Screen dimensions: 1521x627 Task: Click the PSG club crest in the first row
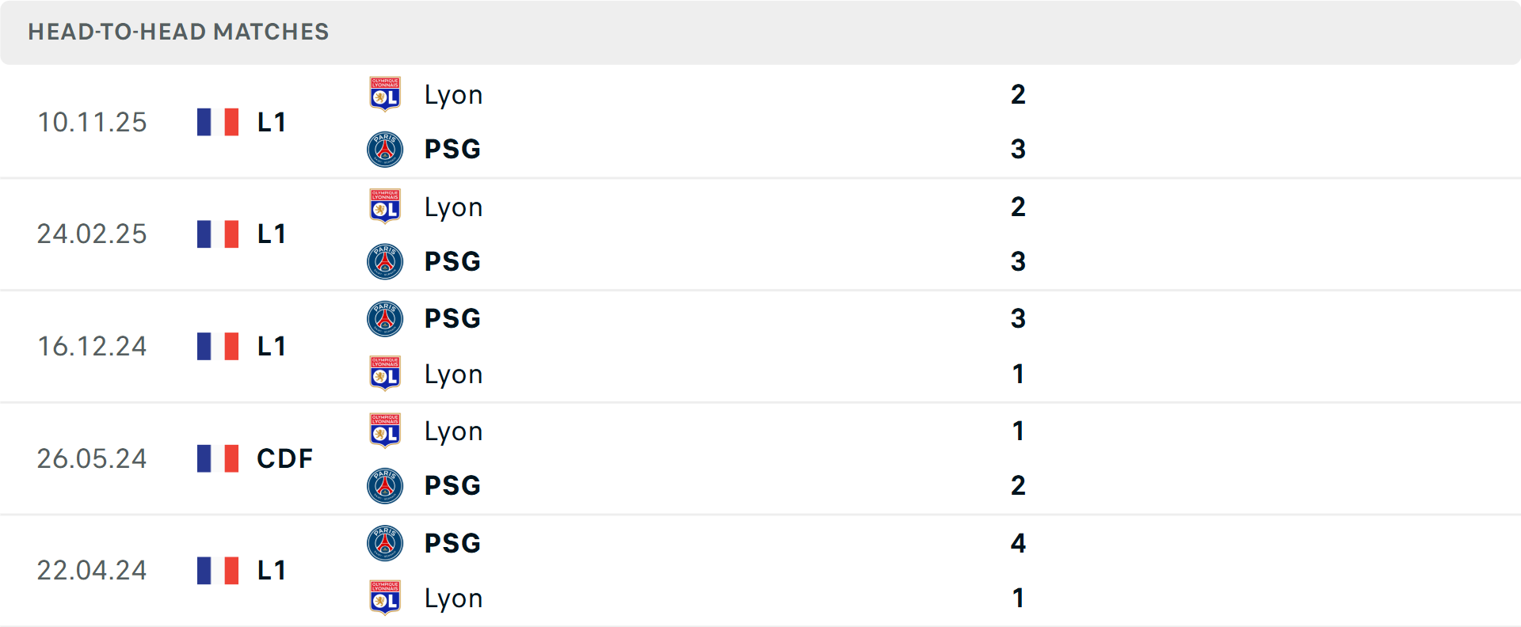385,149
